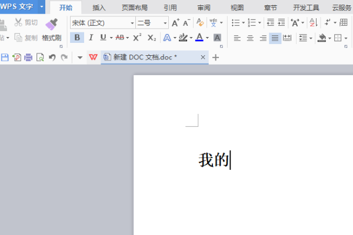Apply the font color A swatch
353x235 pixels.
199,38
